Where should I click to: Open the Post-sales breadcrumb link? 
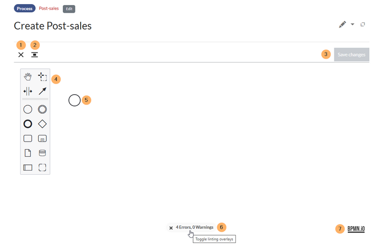49,9
